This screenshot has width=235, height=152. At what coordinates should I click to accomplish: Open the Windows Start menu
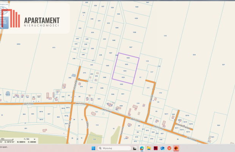(x=94, y=147)
